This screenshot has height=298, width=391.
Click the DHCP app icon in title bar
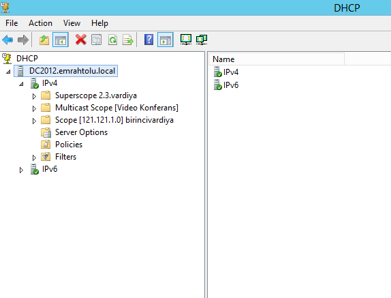click(x=5, y=7)
